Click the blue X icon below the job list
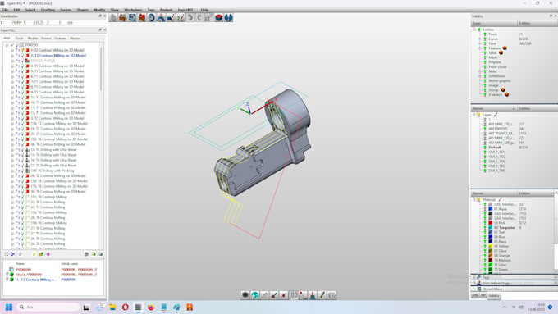The height and width of the screenshot is (314, 558). click(13, 254)
